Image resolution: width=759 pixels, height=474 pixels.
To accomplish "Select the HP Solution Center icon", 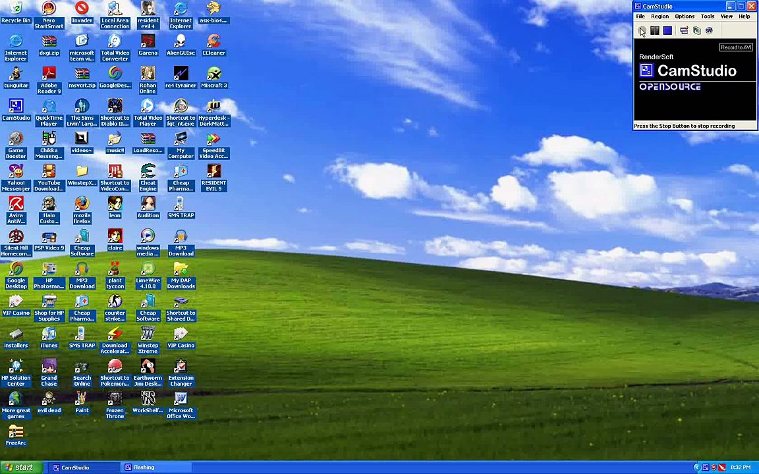I will 16,373.
